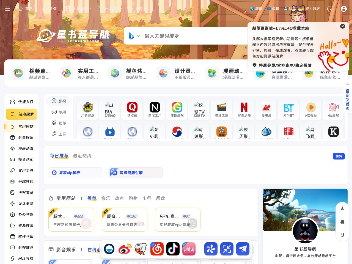Viewport: 352px width, 264px height.
Task: Click the 爱电影 red N icon
Action: tap(266, 109)
